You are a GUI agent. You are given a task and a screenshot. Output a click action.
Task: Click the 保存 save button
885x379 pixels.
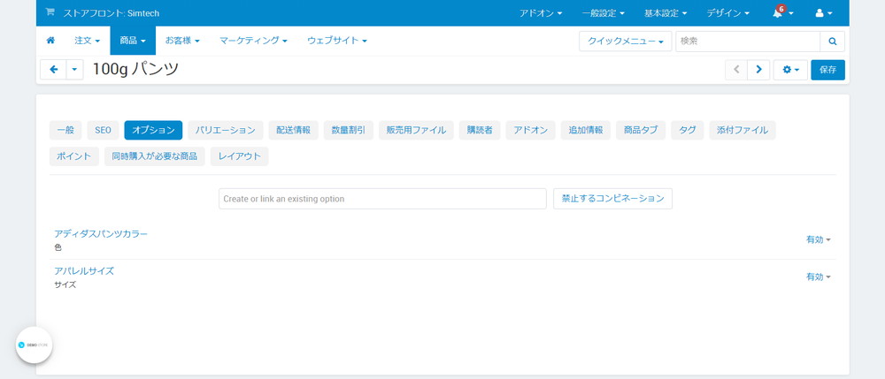click(x=828, y=70)
